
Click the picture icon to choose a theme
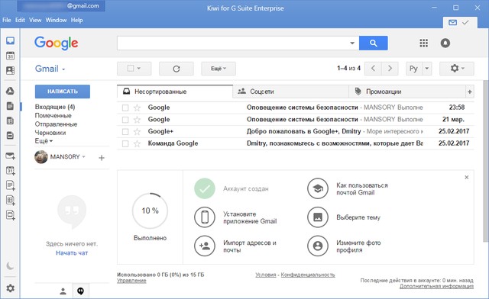(318, 217)
